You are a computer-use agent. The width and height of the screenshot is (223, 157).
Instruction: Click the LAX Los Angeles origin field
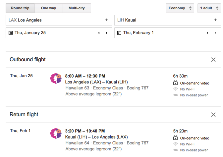click(x=53, y=20)
